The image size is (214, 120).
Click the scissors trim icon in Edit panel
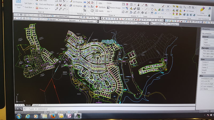click(x=168, y=6)
